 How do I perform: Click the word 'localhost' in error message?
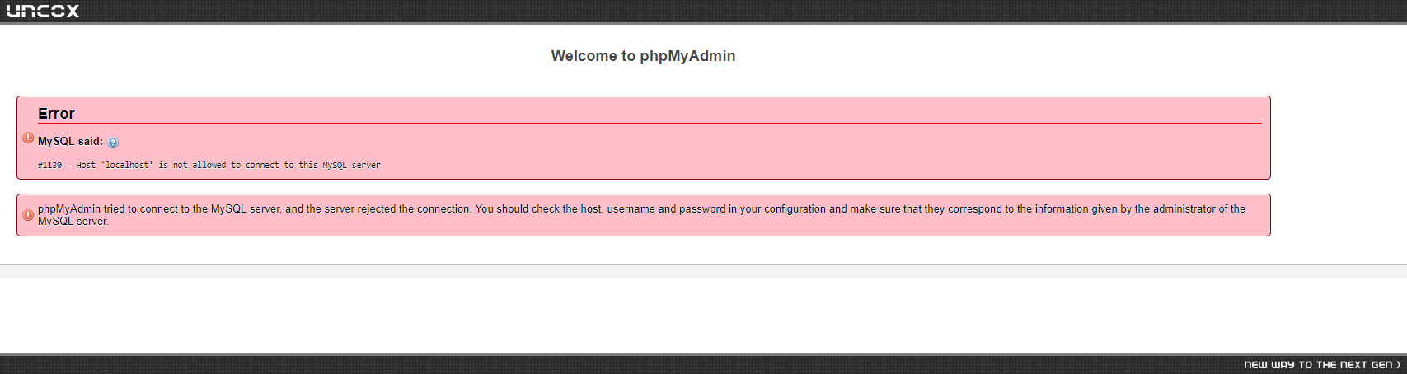pyautogui.click(x=127, y=166)
